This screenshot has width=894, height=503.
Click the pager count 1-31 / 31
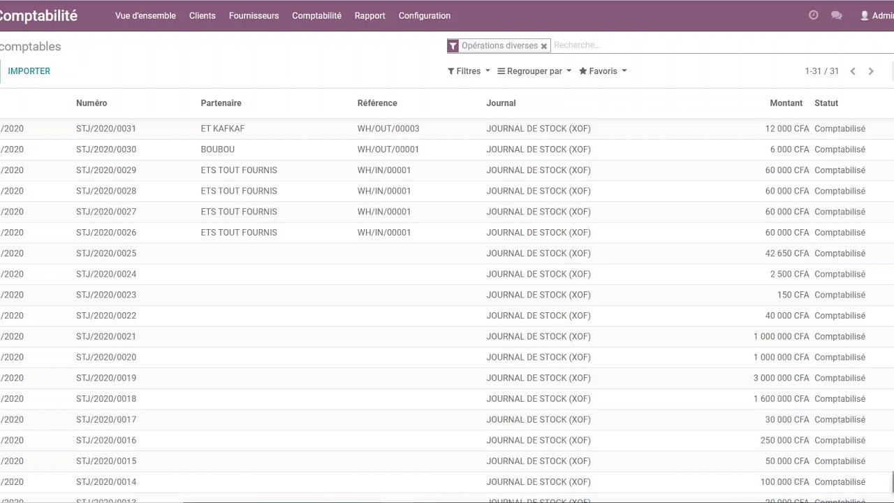[x=821, y=71]
